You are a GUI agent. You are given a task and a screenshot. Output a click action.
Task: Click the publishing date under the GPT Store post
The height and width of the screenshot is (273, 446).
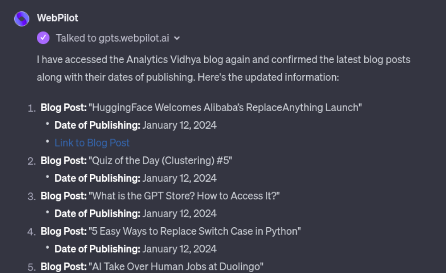point(179,214)
